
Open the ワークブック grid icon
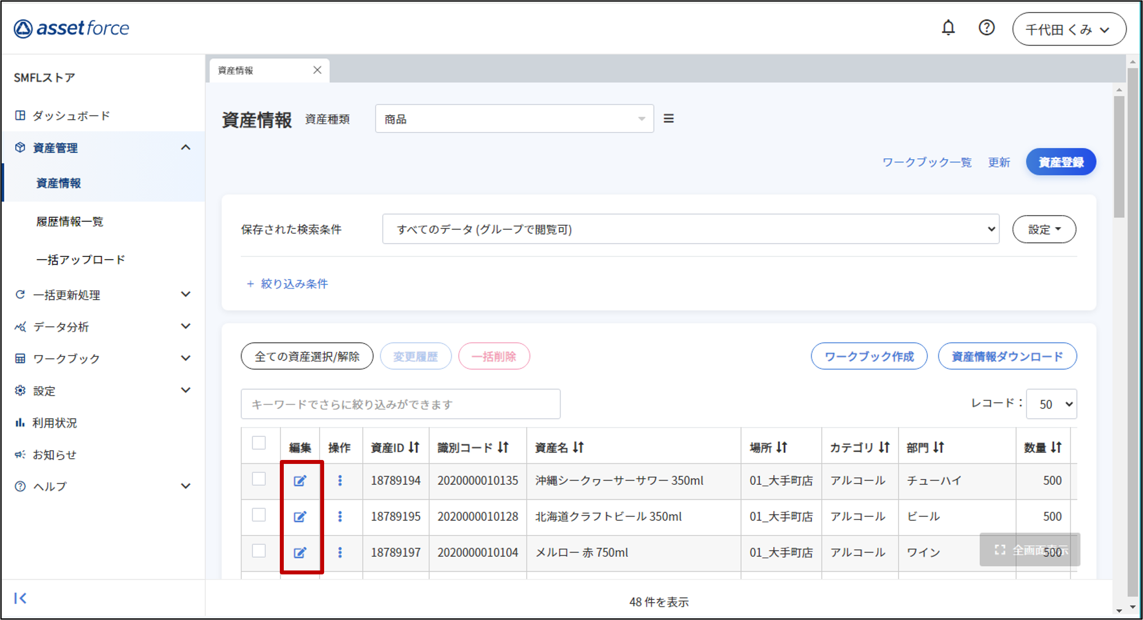[x=21, y=359]
